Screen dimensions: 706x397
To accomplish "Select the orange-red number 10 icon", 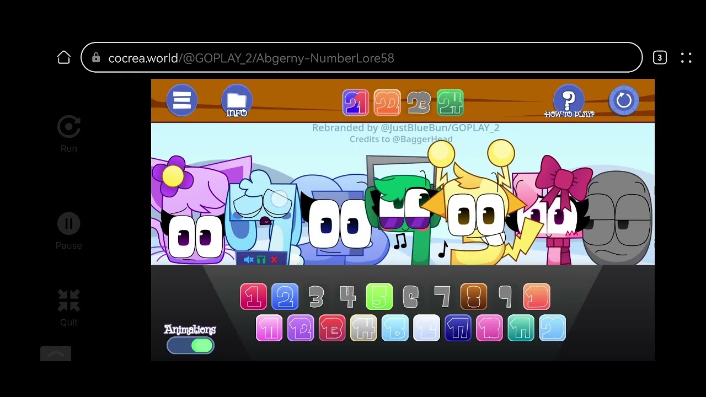I will pos(537,297).
